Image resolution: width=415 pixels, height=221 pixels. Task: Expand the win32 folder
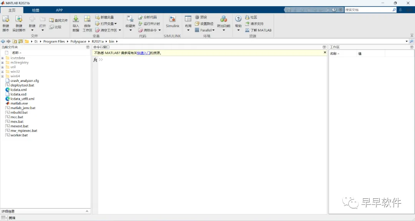[2, 71]
